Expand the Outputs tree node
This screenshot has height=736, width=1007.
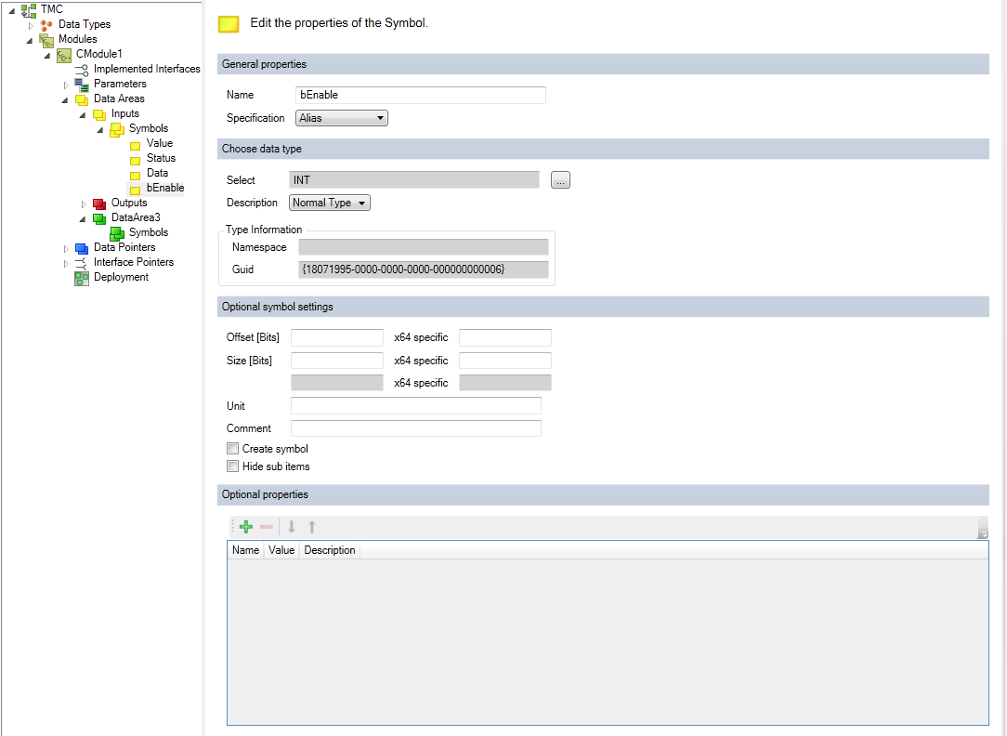(x=84, y=204)
